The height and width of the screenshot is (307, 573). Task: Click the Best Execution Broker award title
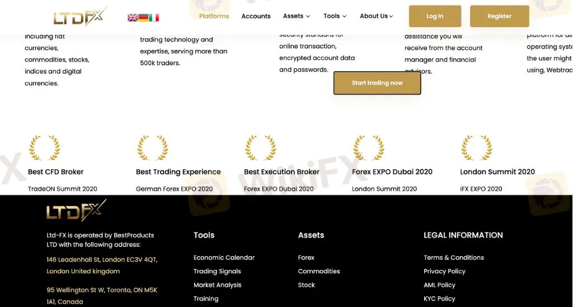coord(282,172)
